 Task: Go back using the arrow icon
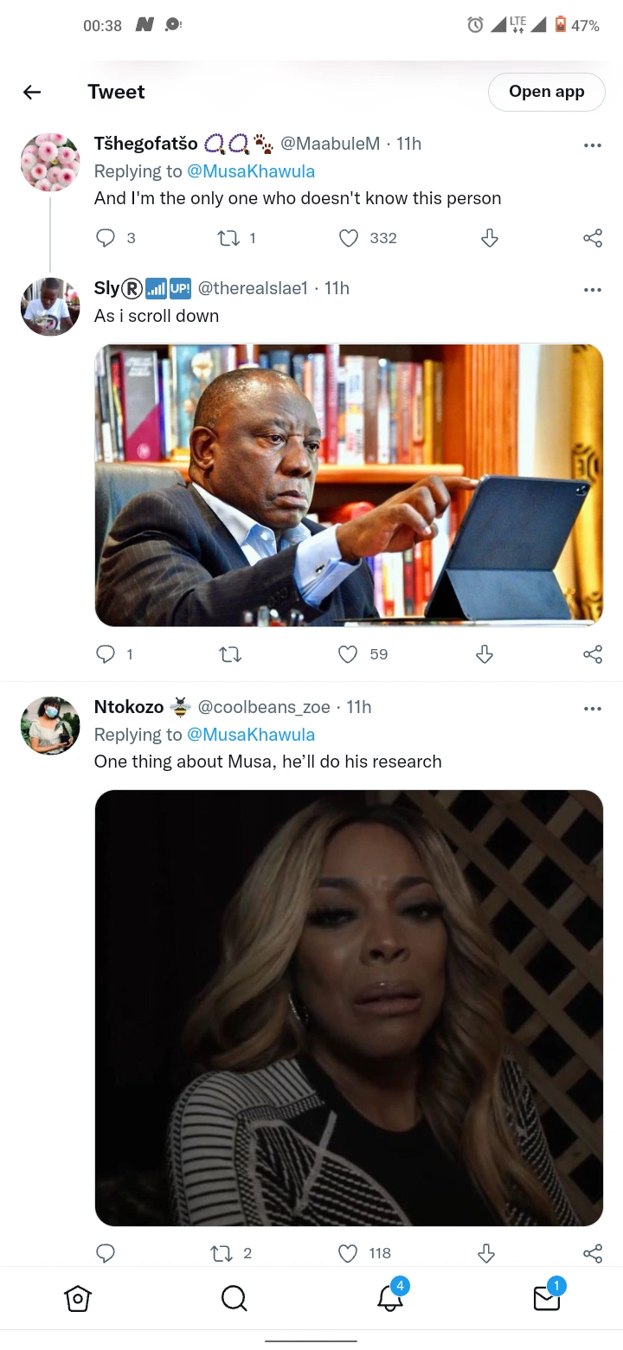coord(32,92)
